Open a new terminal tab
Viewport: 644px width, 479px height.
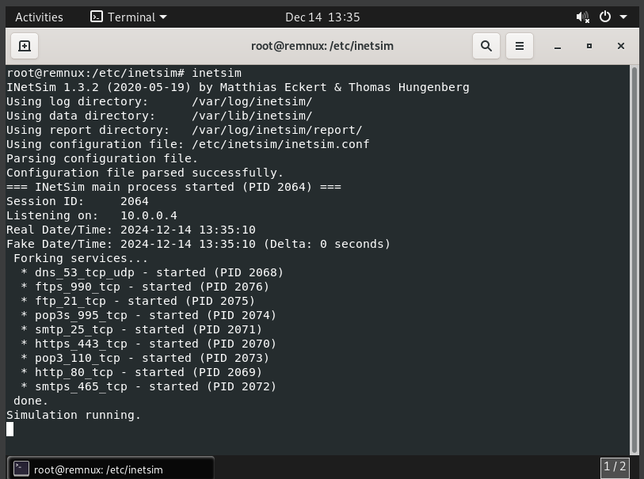click(x=24, y=46)
